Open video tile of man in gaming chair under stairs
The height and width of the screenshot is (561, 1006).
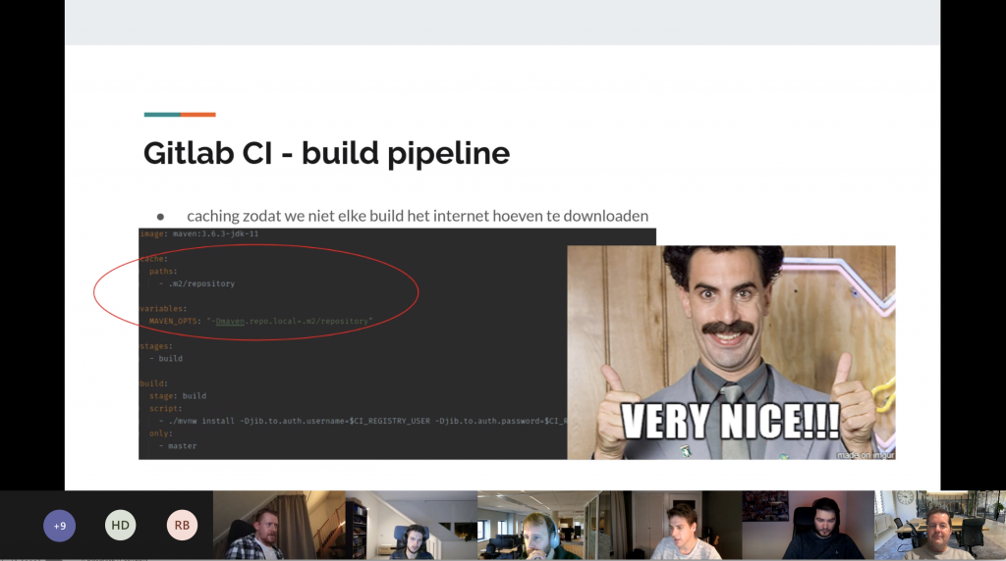(412, 525)
